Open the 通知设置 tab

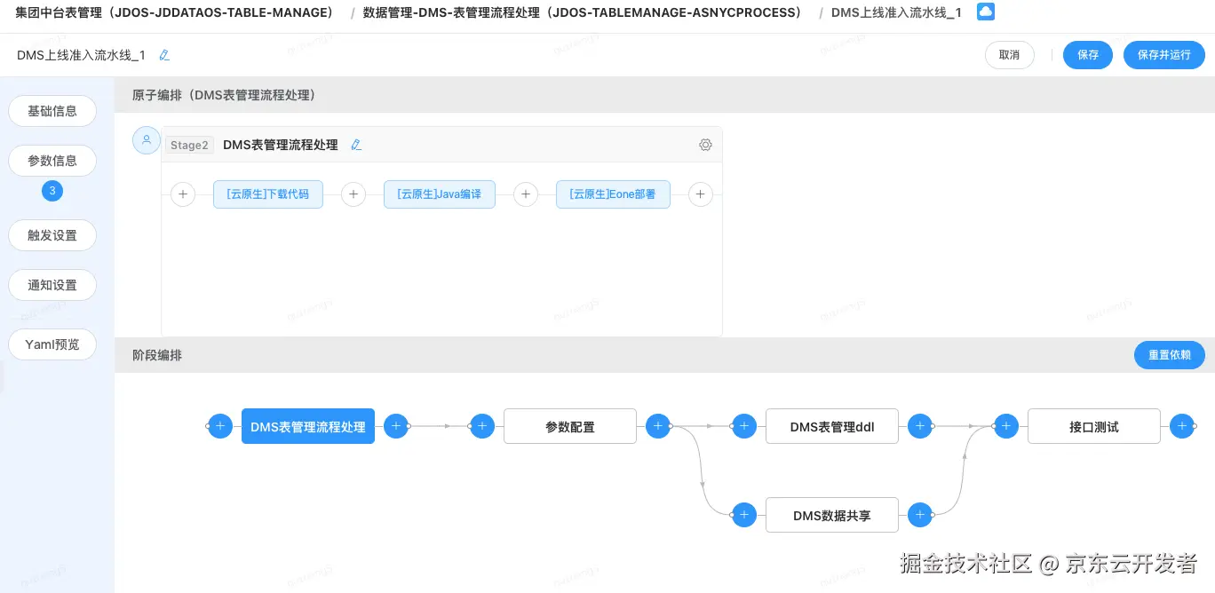point(52,285)
